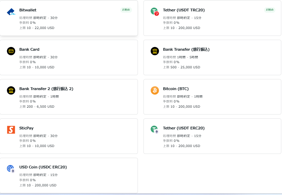This screenshot has height=195, width=282.
Task: Click the Bank Transfer (銀行振込) building icon
Action: 155,51
